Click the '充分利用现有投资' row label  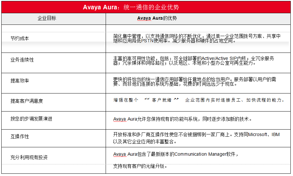[x=29, y=157]
